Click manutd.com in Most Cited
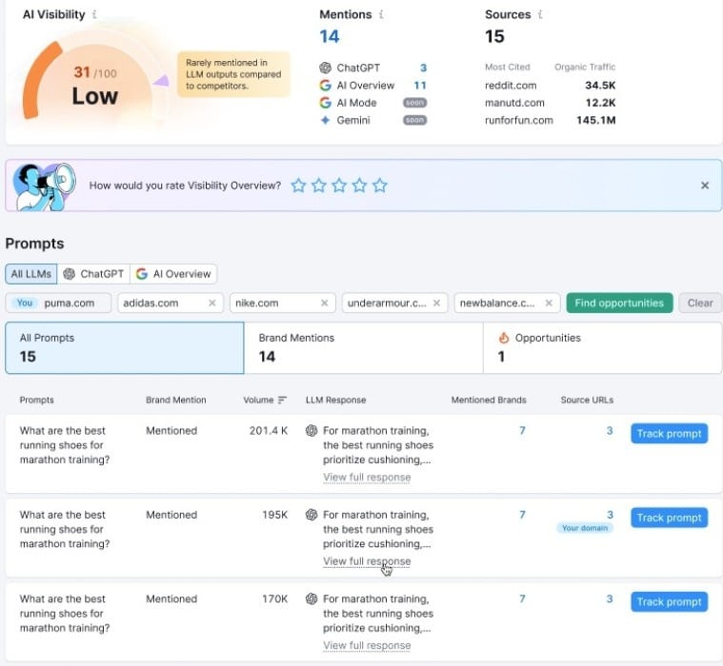The width and height of the screenshot is (723, 666). pyautogui.click(x=514, y=103)
